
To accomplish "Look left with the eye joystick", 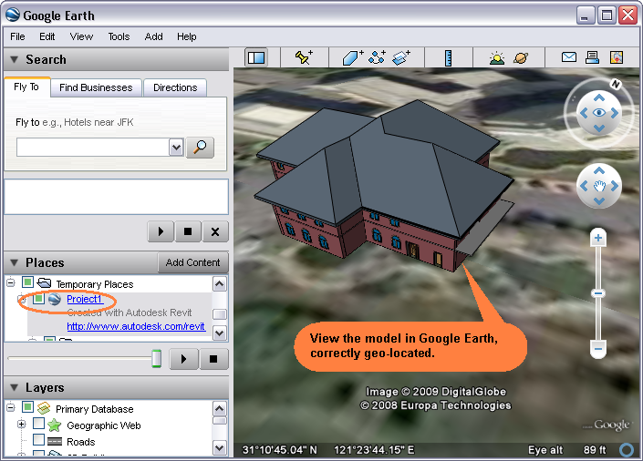I will pyautogui.click(x=584, y=113).
